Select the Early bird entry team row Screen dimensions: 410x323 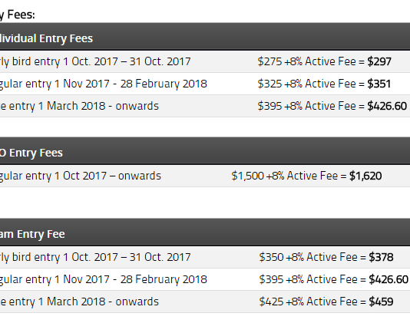(x=205, y=257)
